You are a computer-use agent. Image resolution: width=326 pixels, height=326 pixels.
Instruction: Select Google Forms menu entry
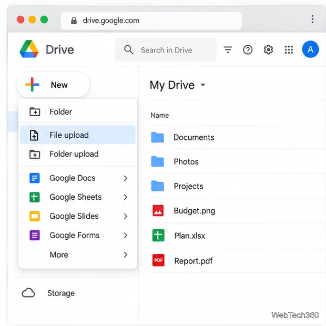(78, 235)
